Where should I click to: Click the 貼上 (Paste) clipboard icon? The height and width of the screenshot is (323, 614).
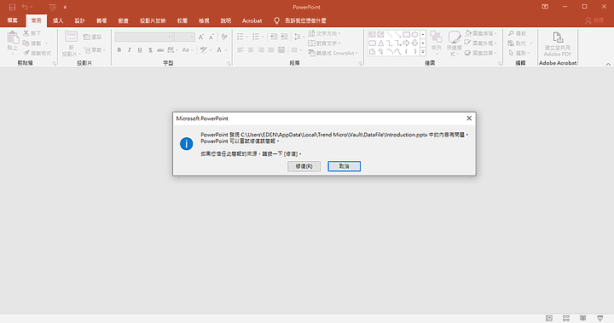(13, 38)
